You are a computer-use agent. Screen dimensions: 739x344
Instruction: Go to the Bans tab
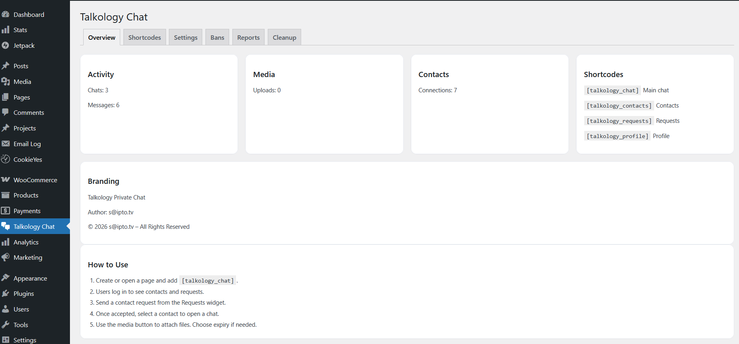(217, 37)
